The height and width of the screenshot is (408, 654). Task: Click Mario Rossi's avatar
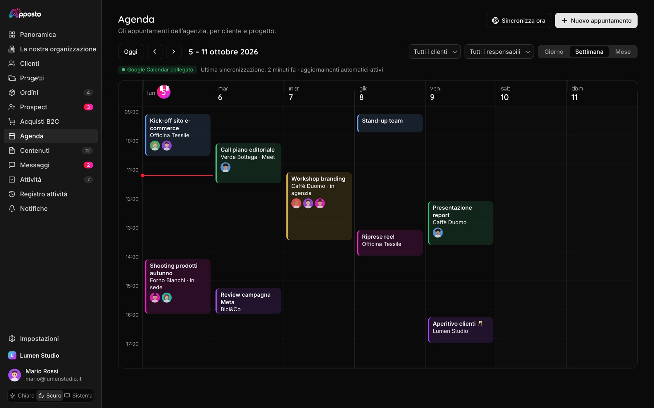[x=15, y=375]
